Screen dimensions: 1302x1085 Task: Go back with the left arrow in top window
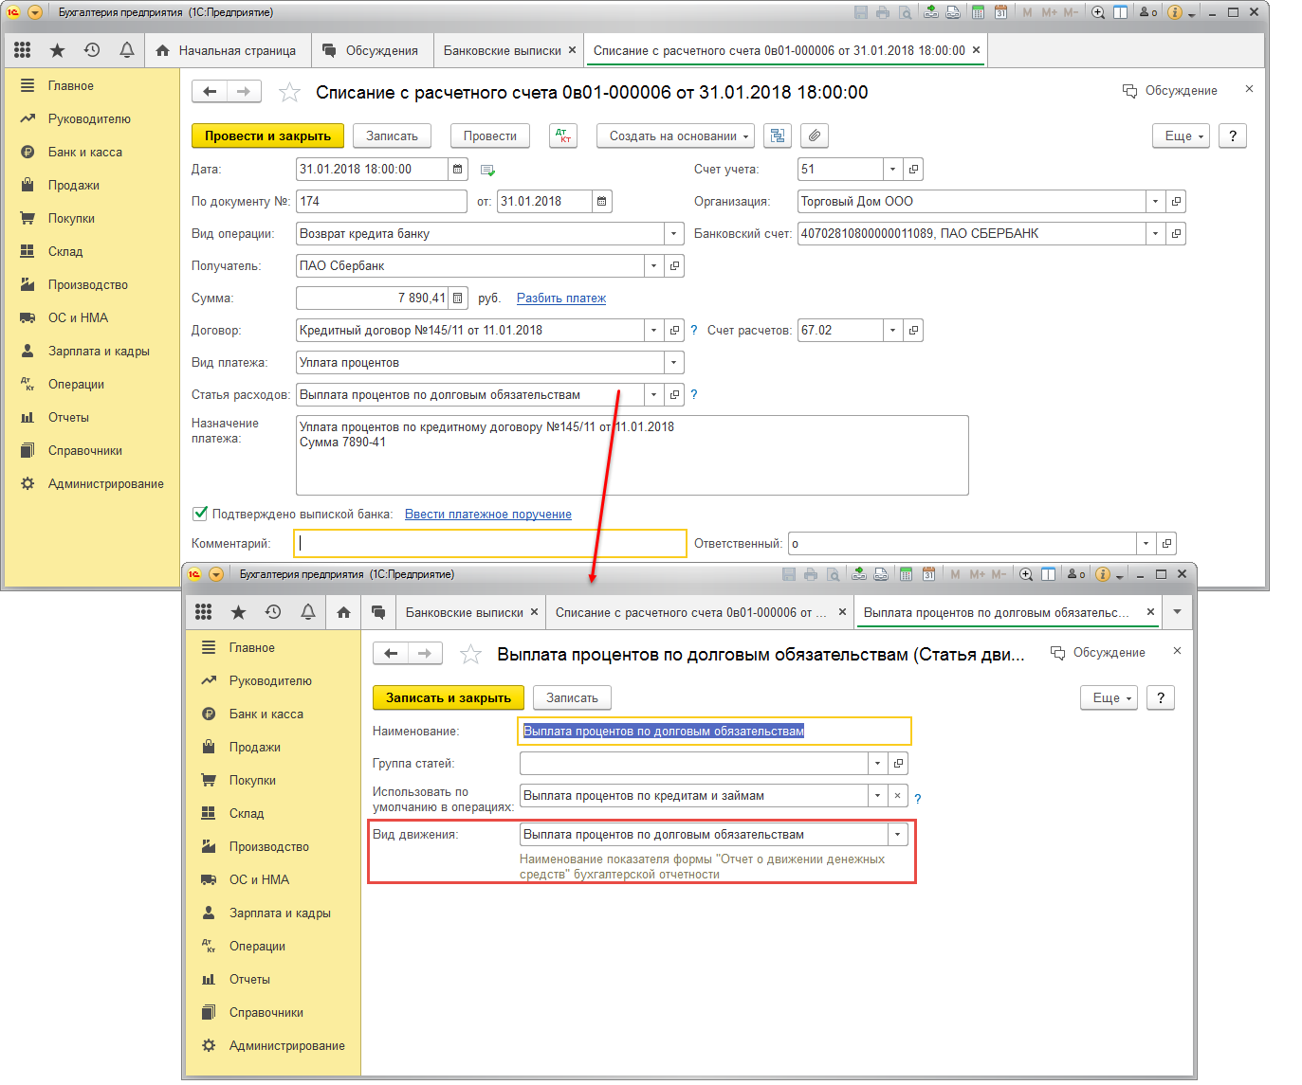click(x=210, y=91)
